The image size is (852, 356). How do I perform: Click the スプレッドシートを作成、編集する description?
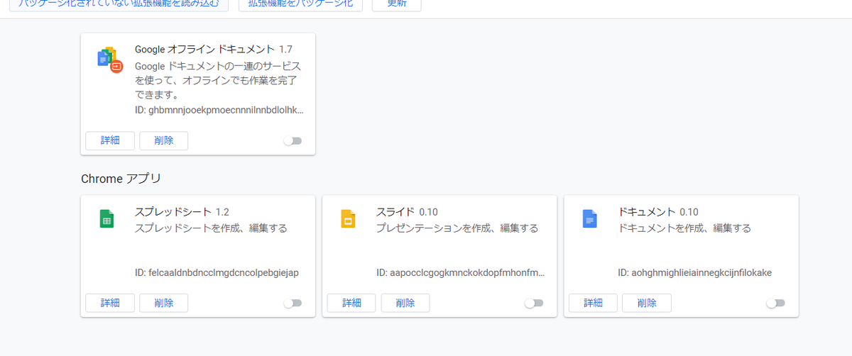pyautogui.click(x=211, y=228)
